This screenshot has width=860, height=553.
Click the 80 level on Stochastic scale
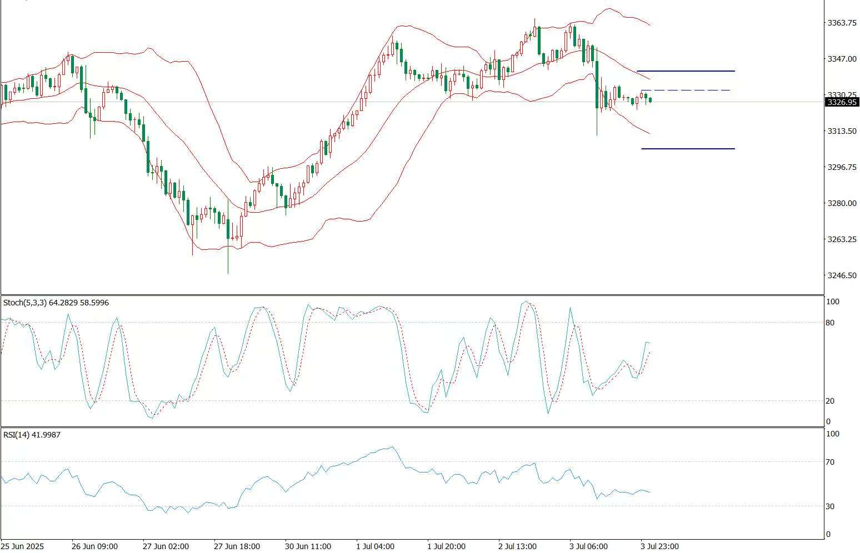point(830,323)
